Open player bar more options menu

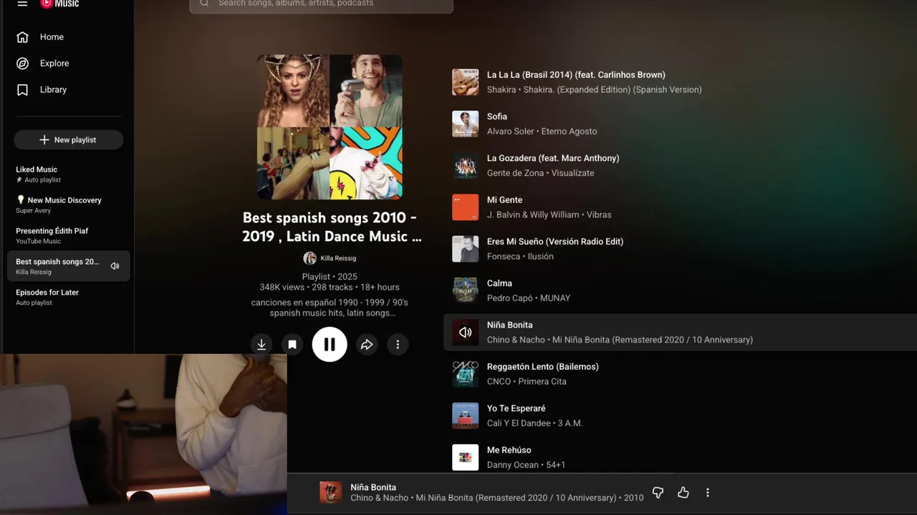[708, 493]
